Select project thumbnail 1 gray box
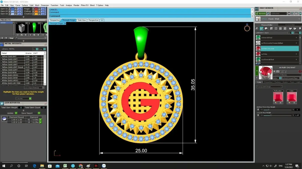Image resolution: width=302 pixels, height=169 pixels. 22,28
